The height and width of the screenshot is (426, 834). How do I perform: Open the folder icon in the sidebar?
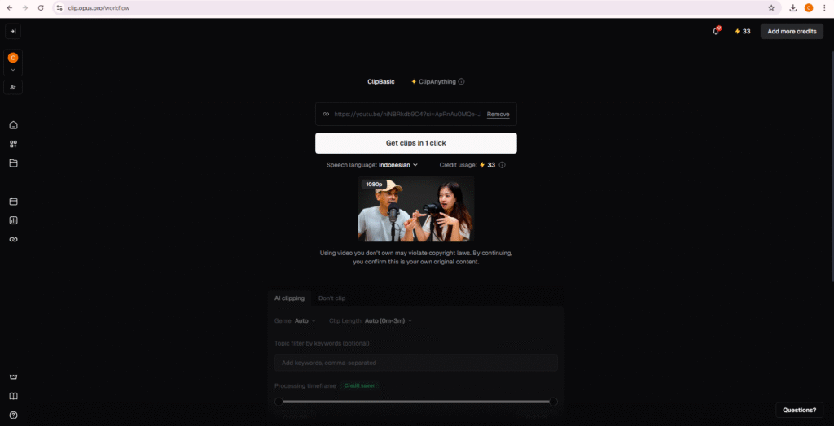point(13,163)
